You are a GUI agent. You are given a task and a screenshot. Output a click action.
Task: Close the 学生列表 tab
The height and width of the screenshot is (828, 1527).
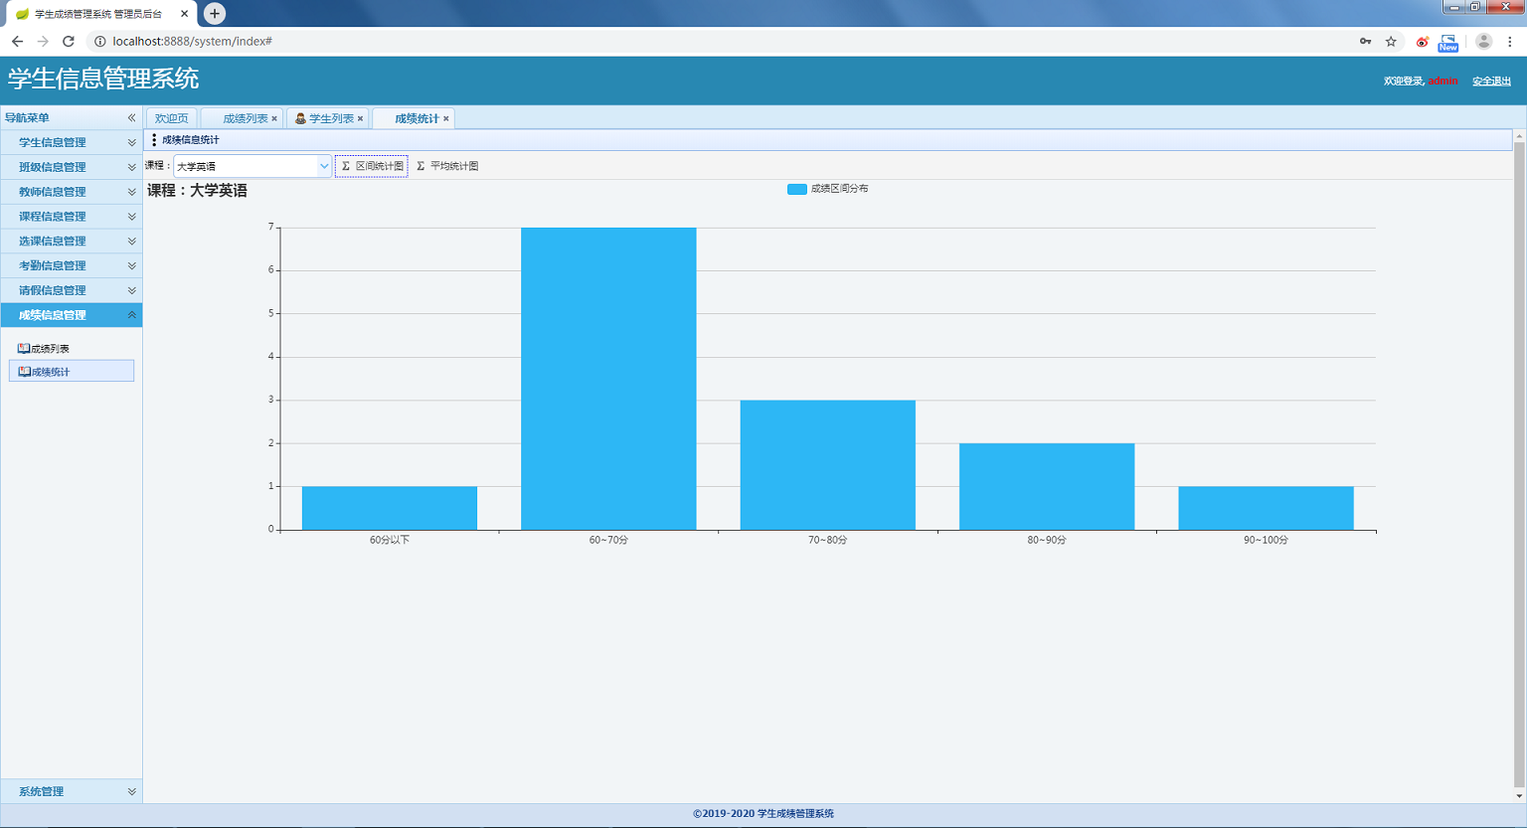360,118
